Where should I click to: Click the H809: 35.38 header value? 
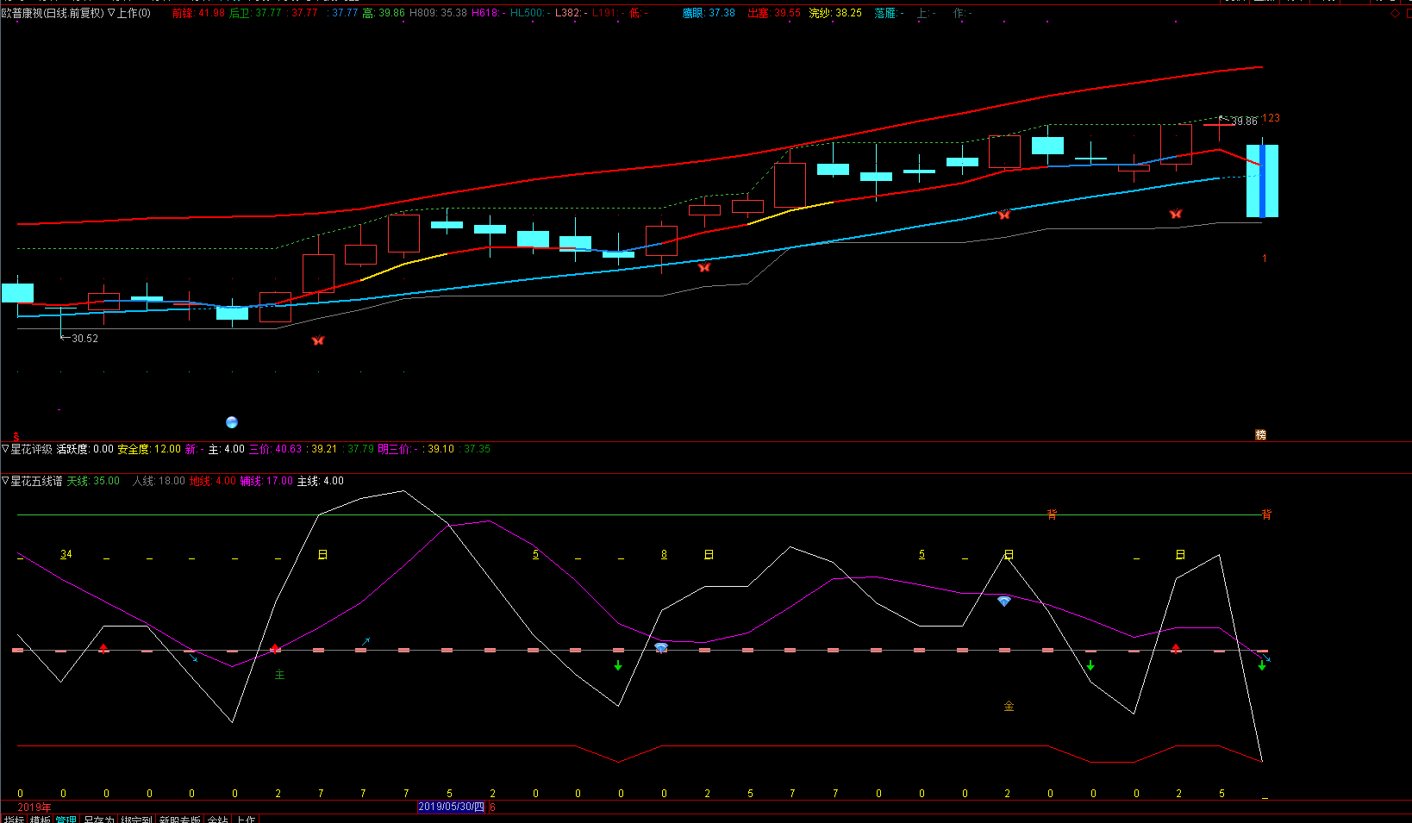tap(438, 13)
